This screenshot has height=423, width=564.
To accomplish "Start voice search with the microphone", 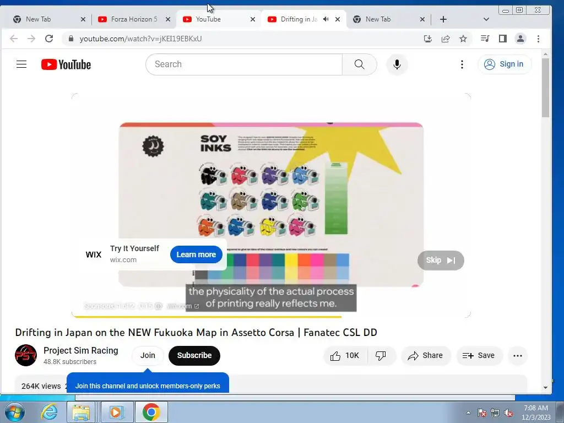I will tap(397, 64).
